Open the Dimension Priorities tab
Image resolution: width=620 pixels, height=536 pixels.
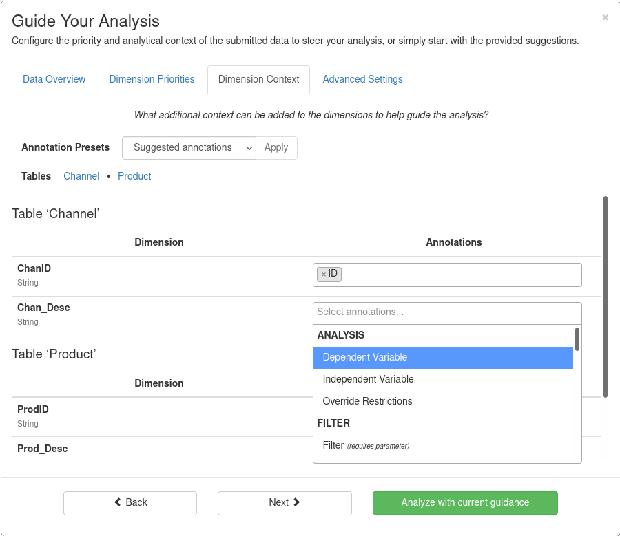click(152, 79)
